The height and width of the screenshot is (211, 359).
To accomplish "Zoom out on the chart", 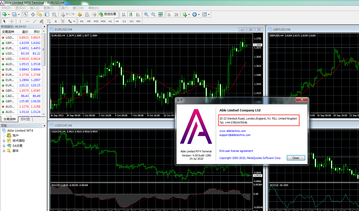I will click(x=153, y=14).
